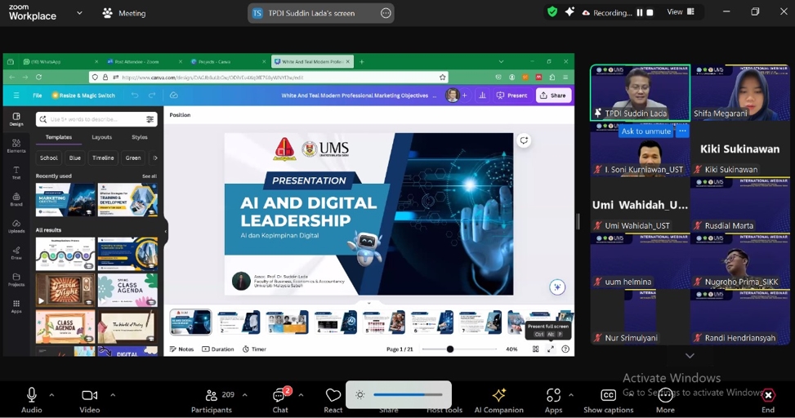Image resolution: width=795 pixels, height=418 pixels.
Task: Toggle Show captions
Action: click(609, 400)
